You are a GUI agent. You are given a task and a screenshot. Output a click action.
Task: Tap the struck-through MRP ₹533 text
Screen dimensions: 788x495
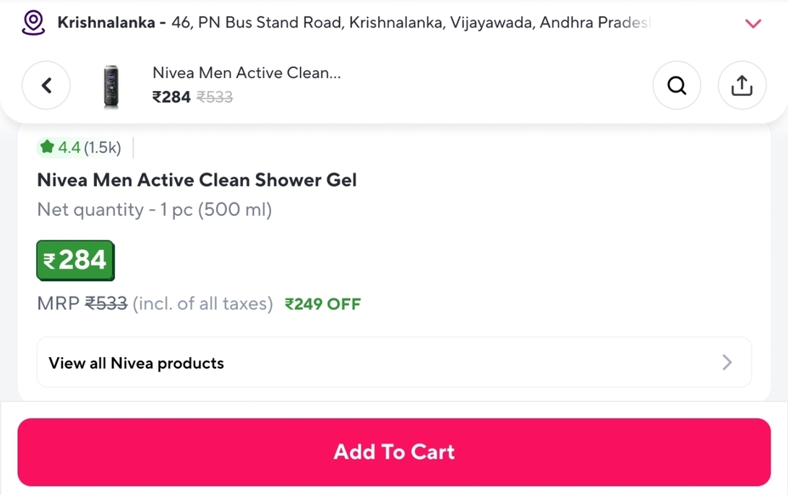point(106,304)
